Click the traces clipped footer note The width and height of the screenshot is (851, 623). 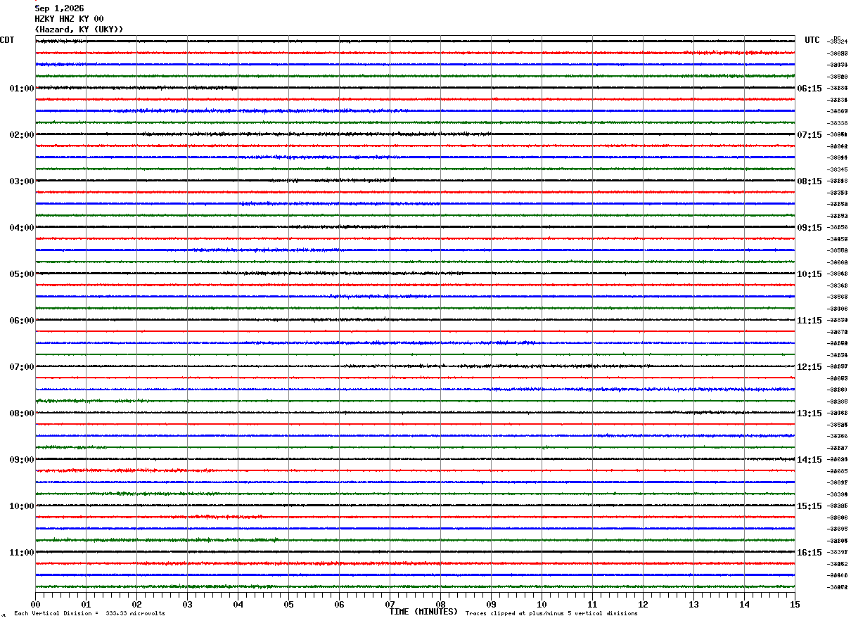[551, 614]
